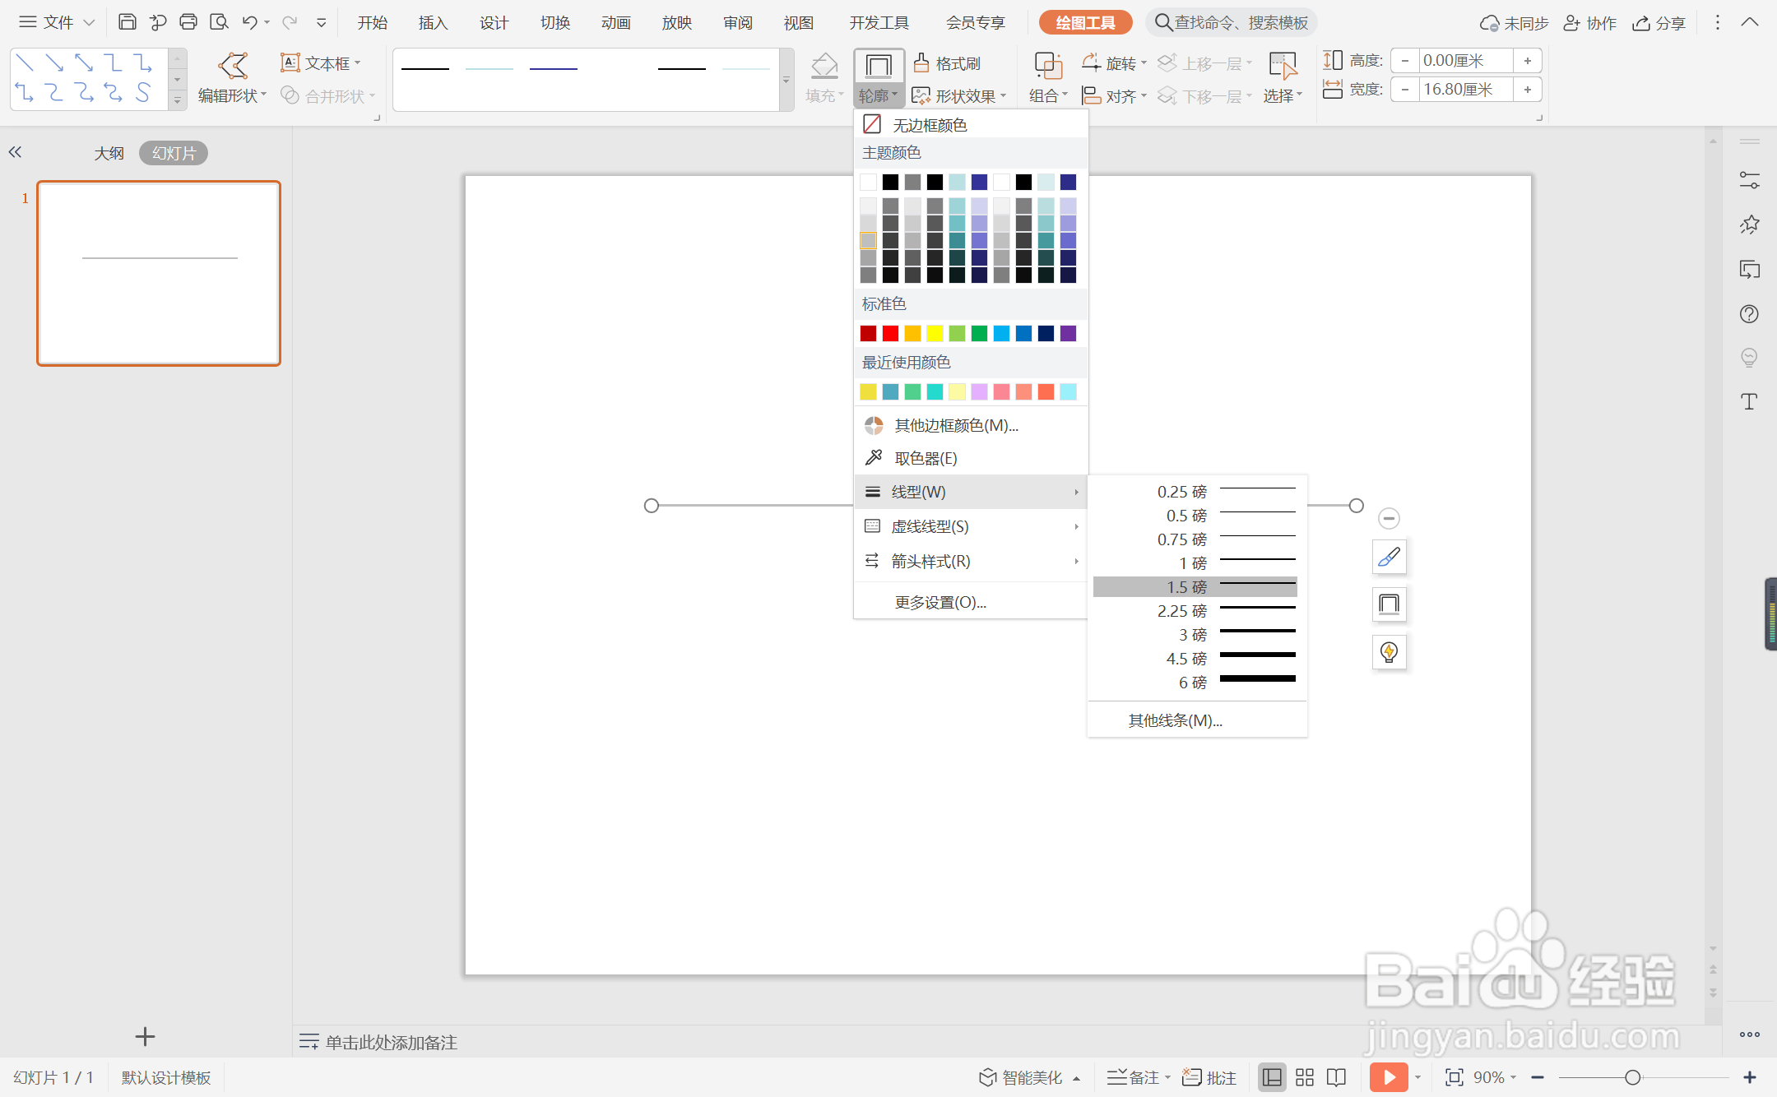Viewport: 1777px width, 1097px height.
Task: Click the Undo arrow icon
Action: click(249, 22)
